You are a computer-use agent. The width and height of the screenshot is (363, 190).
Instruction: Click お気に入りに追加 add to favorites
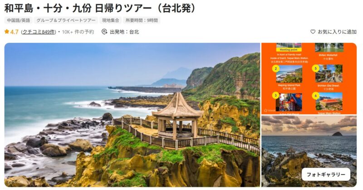pos(337,32)
